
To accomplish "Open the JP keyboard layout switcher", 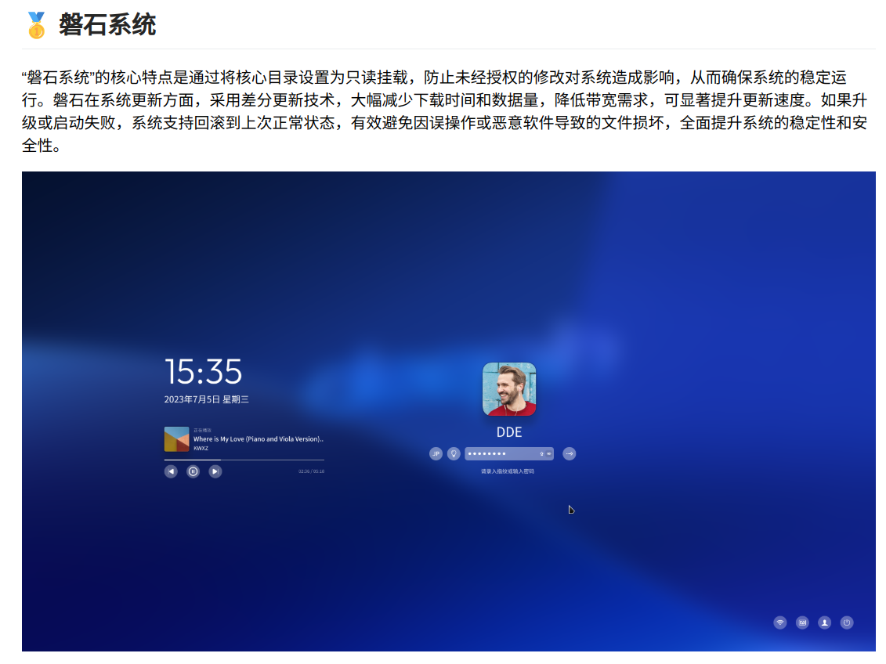I will click(436, 454).
